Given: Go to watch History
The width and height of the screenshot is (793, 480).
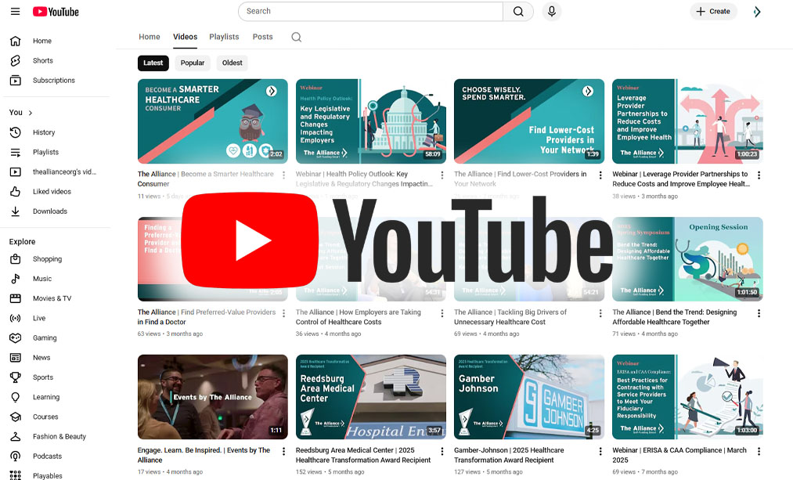Looking at the screenshot, I should 44,132.
